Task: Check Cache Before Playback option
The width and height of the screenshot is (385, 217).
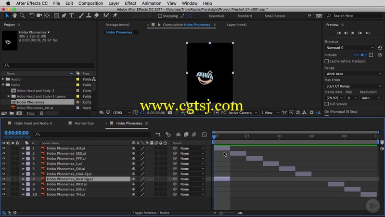Action: pyautogui.click(x=327, y=61)
